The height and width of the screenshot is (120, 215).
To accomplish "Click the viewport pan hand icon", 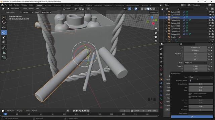I will tap(156, 33).
